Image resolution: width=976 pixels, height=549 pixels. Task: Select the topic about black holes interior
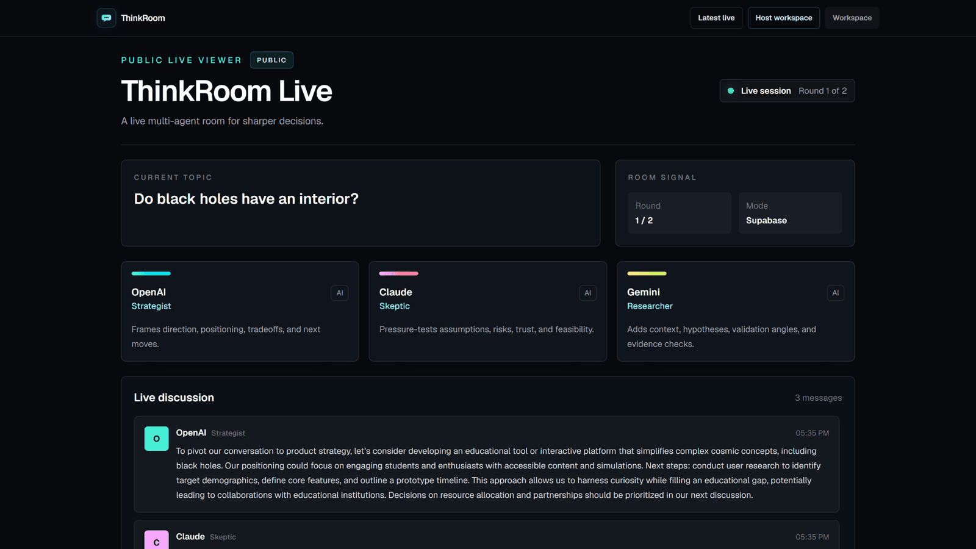246,199
